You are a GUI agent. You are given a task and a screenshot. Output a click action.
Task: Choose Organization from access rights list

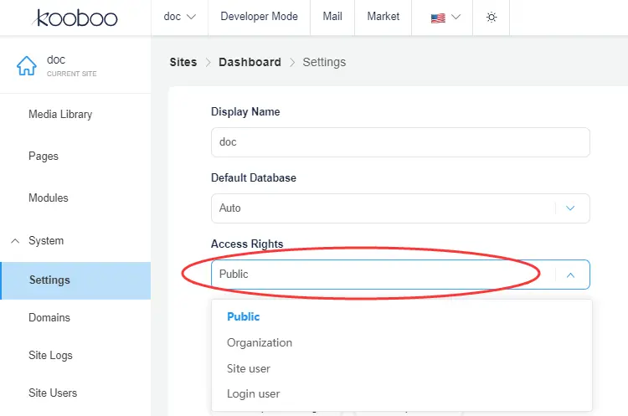(x=260, y=342)
